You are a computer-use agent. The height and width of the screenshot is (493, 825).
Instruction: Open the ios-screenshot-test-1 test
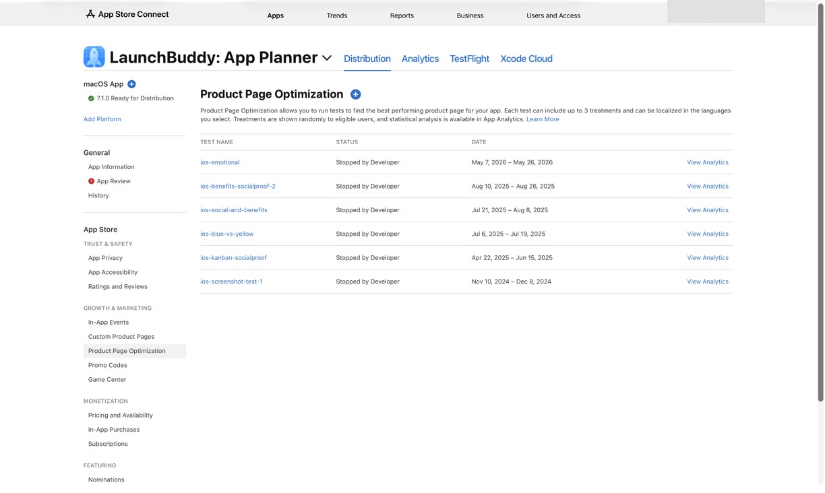[x=231, y=282]
